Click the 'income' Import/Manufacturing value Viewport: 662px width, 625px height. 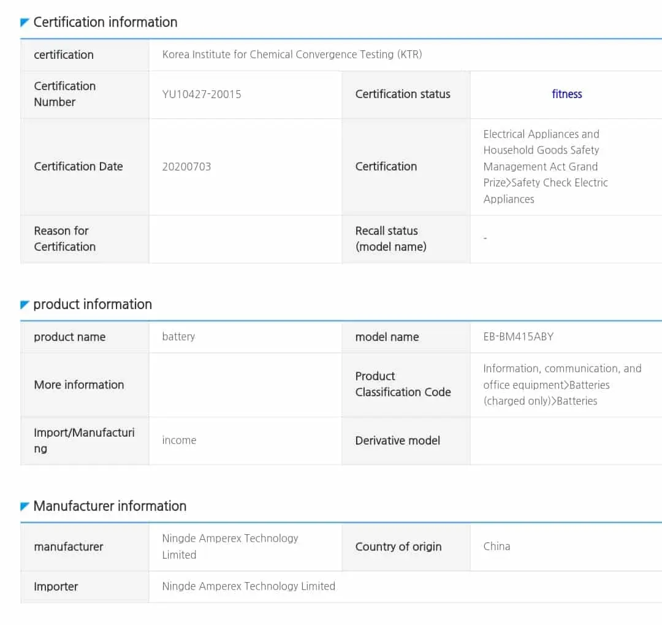point(179,440)
